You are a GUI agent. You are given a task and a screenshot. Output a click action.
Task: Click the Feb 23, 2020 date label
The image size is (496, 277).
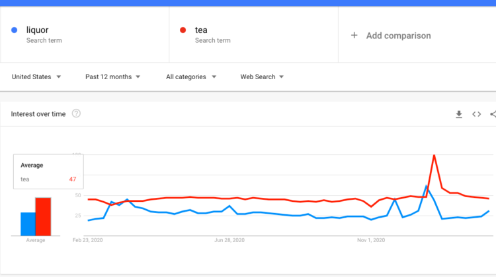tap(89, 241)
